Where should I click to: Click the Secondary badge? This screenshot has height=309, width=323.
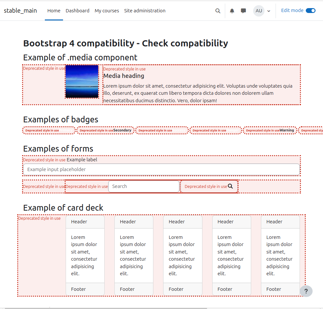pos(106,130)
